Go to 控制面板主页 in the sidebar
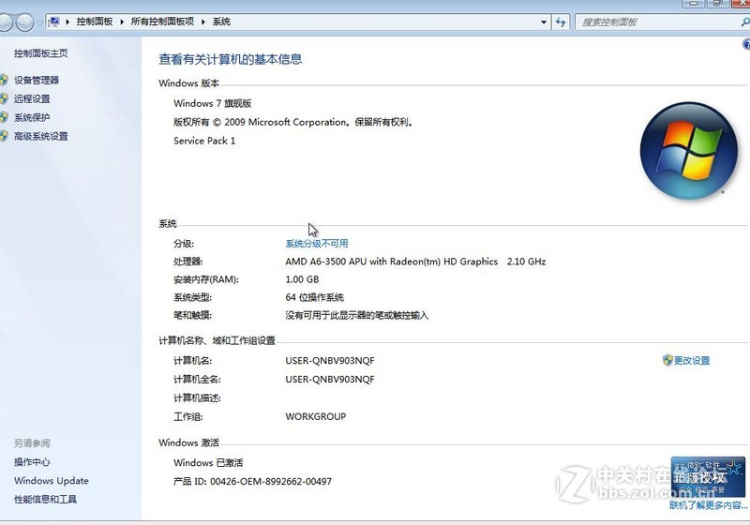 (x=40, y=53)
